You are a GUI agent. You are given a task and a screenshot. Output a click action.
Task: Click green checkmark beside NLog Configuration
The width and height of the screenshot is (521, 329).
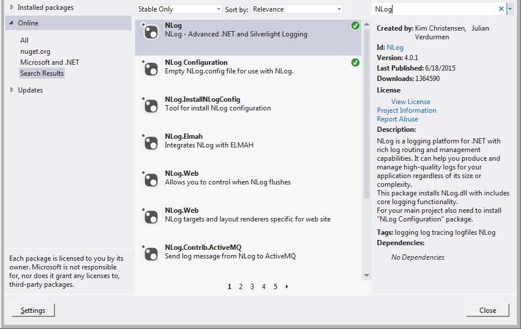355,62
